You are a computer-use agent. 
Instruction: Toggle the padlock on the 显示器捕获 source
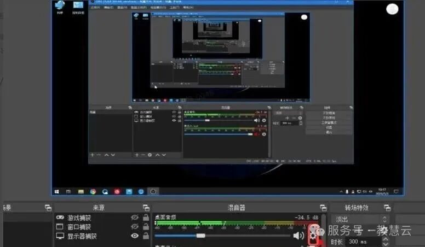tap(146, 236)
